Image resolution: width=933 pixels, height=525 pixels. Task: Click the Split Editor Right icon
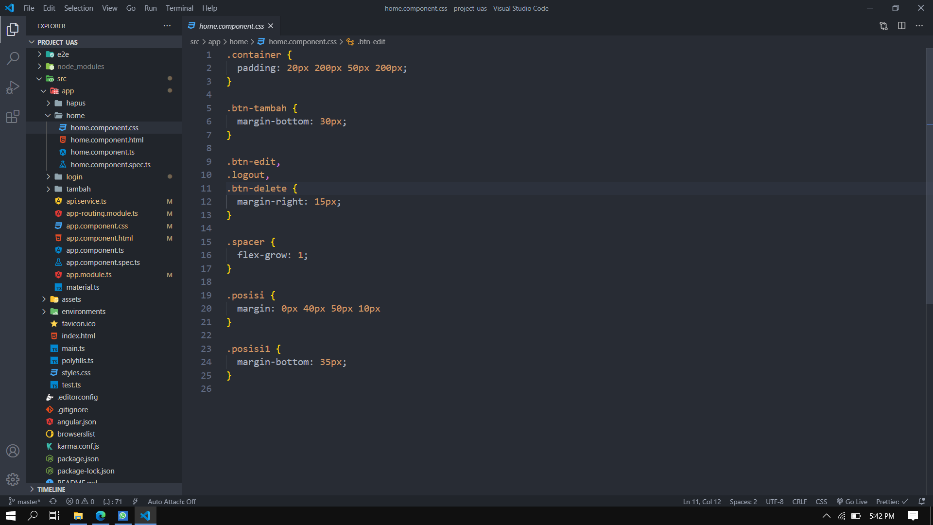coord(901,26)
